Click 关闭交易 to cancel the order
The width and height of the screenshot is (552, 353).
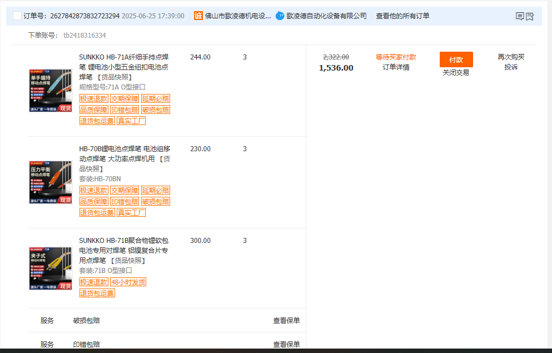tap(456, 72)
